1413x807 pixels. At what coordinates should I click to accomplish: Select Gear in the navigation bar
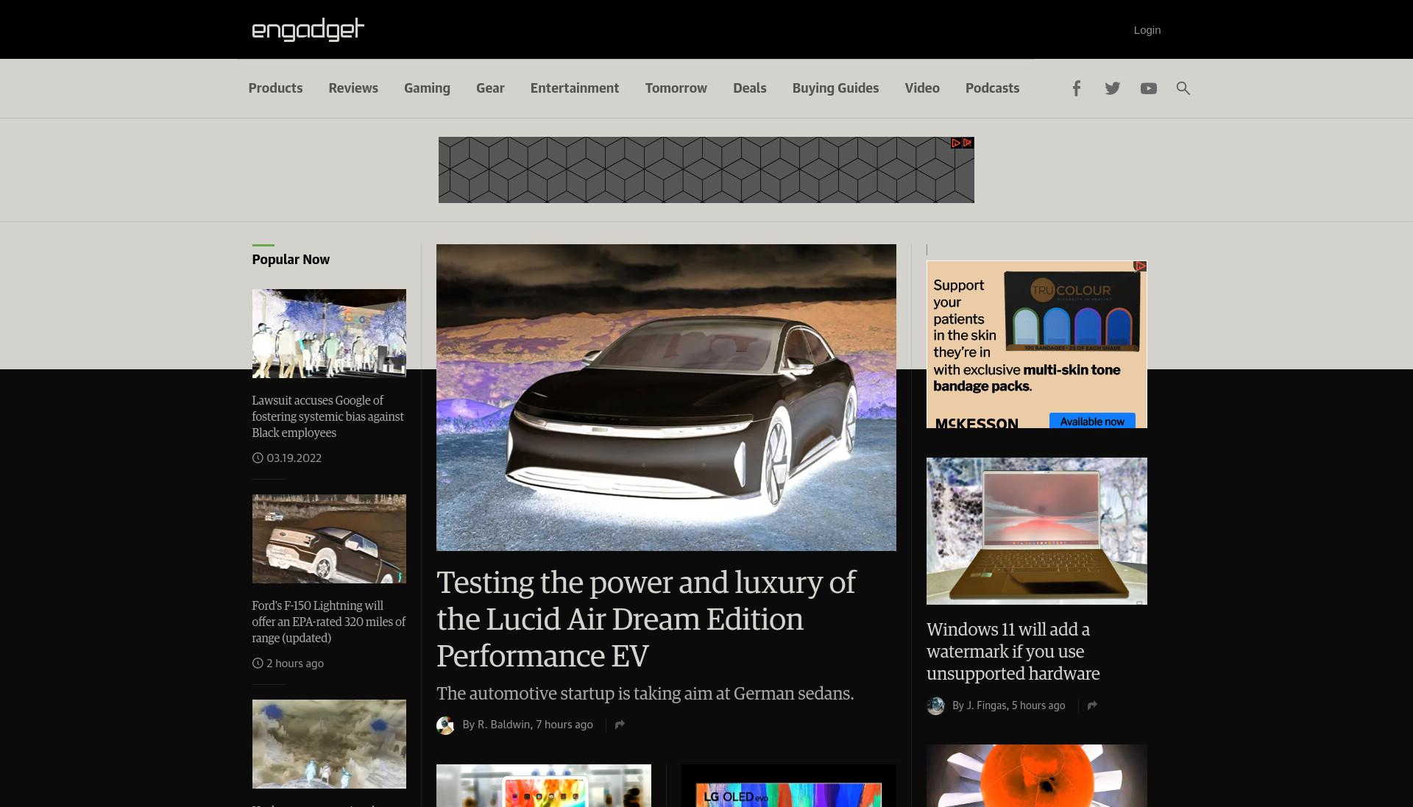click(490, 88)
